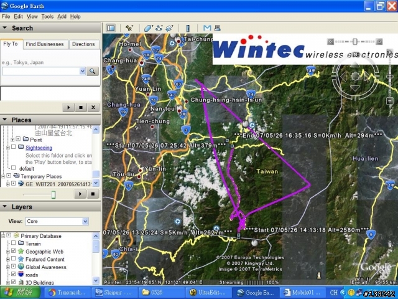Click in the Fly To input field
The width and height of the screenshot is (398, 299).
pyautogui.click(x=40, y=71)
